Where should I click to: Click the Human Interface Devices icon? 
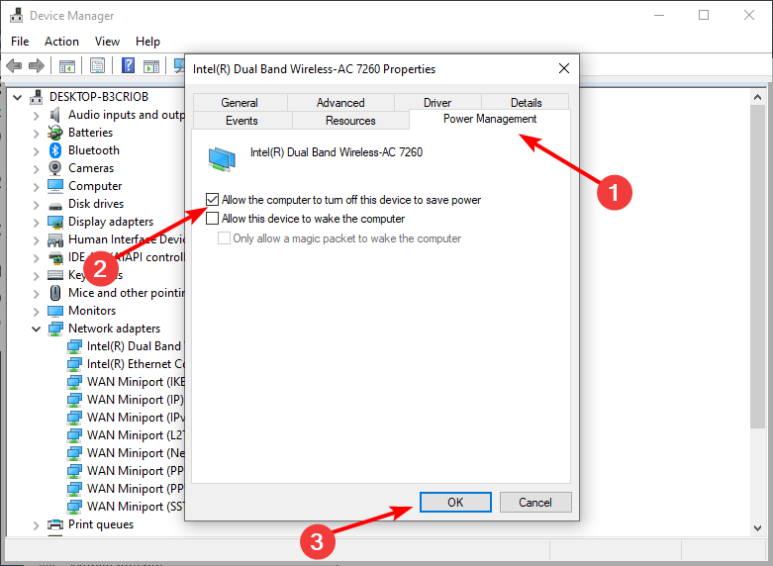pyautogui.click(x=55, y=240)
